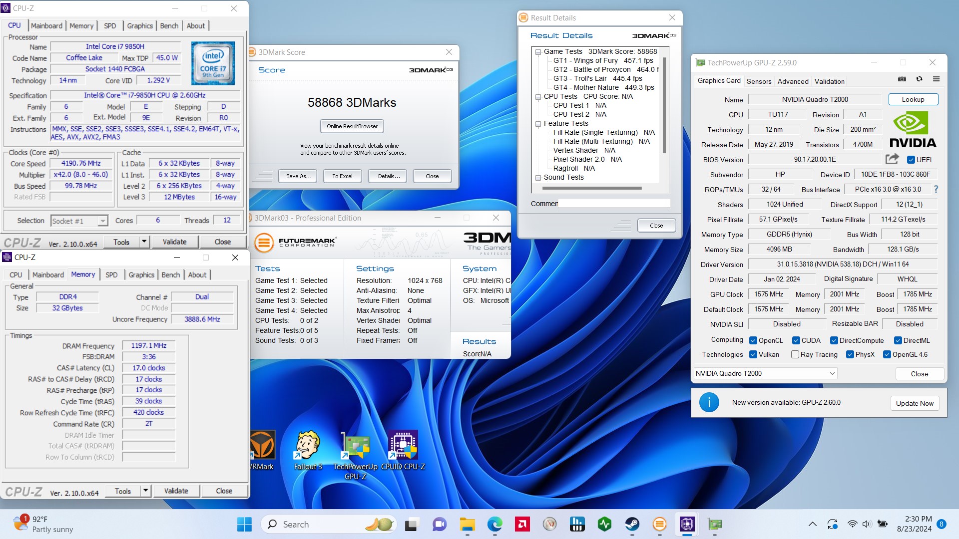Open the Socket #1 selection dropdown

click(79, 221)
